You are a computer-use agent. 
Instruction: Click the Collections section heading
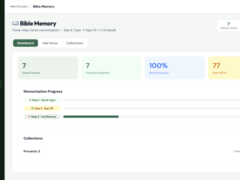coord(33,138)
